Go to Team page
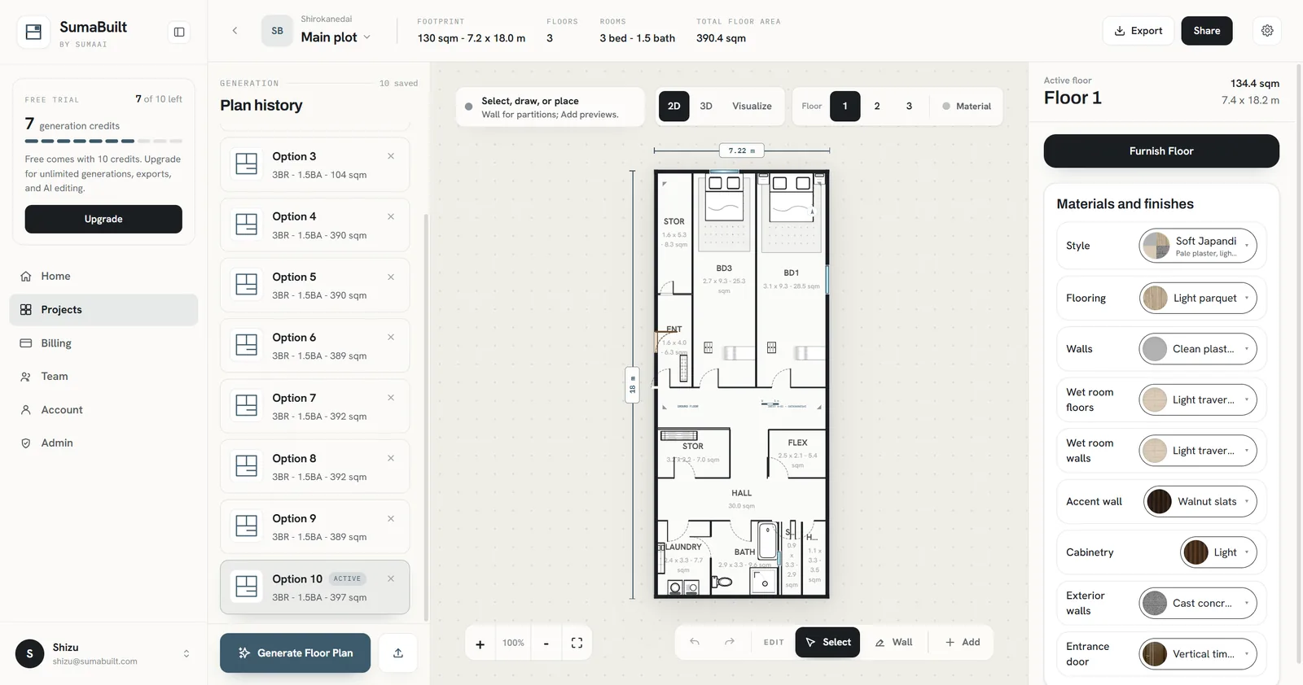Screen dimensions: 1303x685 pyautogui.click(x=103, y=376)
